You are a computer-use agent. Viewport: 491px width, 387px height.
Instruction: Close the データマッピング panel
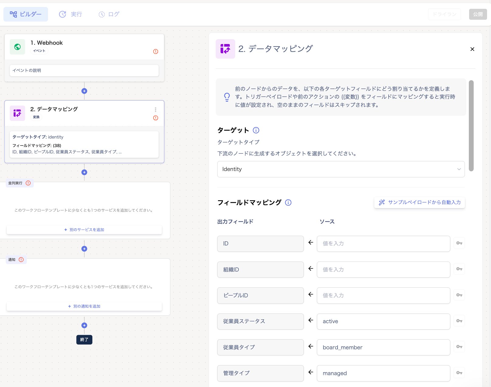click(x=472, y=49)
